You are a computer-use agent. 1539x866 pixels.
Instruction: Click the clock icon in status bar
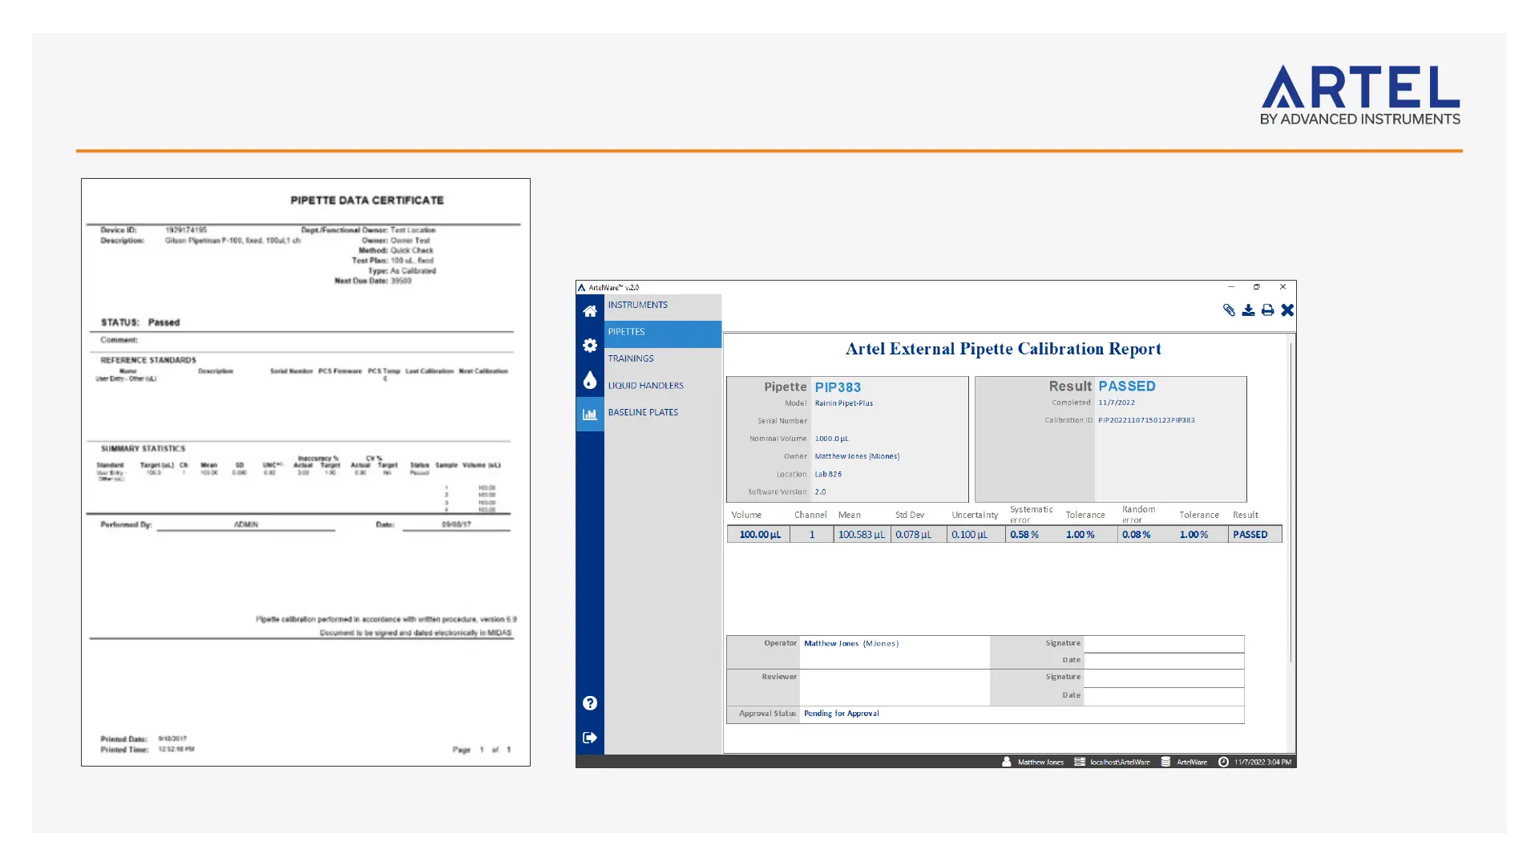click(1223, 762)
